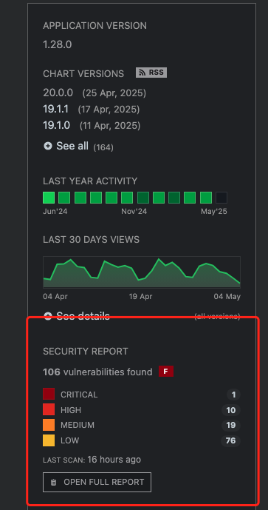268x510 pixels.
Task: Click the plus icon beside See all
Action: (48, 146)
